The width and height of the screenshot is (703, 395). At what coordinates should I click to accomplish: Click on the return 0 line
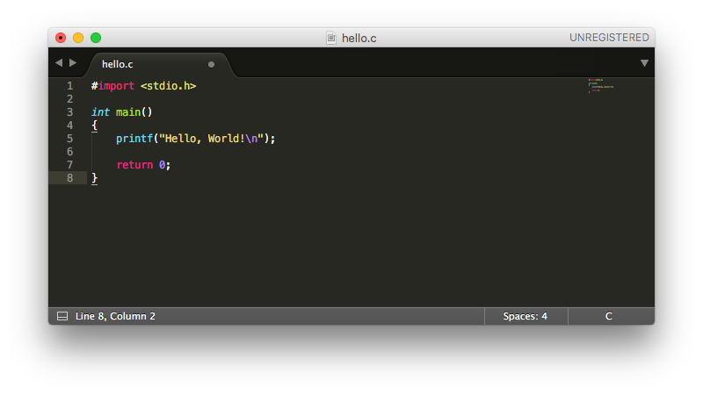tap(143, 165)
